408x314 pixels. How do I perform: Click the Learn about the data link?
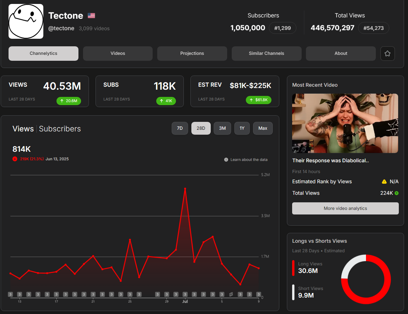click(249, 160)
